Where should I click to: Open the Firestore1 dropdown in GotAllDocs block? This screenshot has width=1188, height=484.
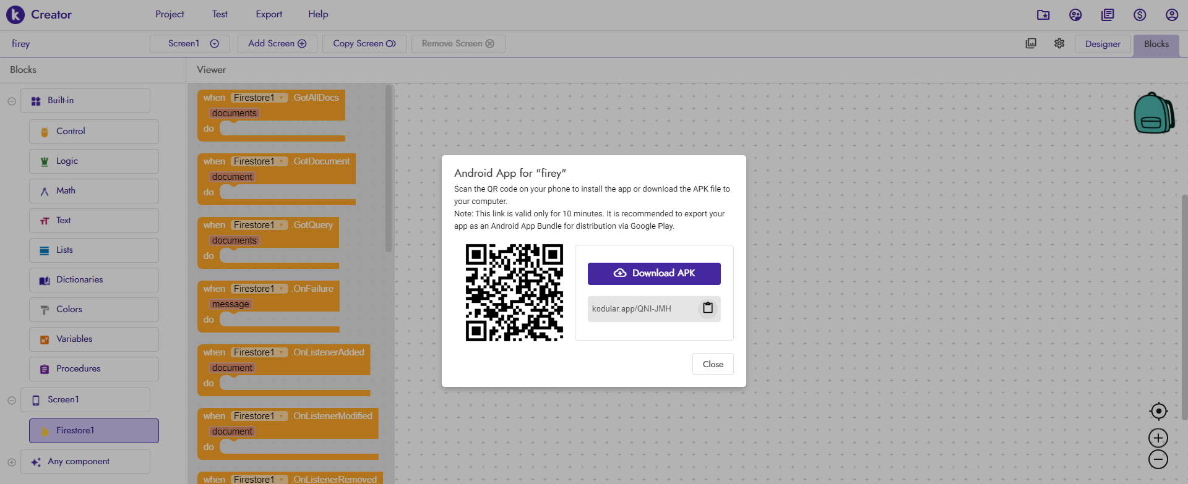[282, 98]
